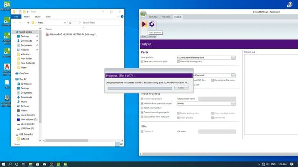The image size is (298, 167).
Task: Toggle Save parts in source path checkbox
Action: pos(142,62)
